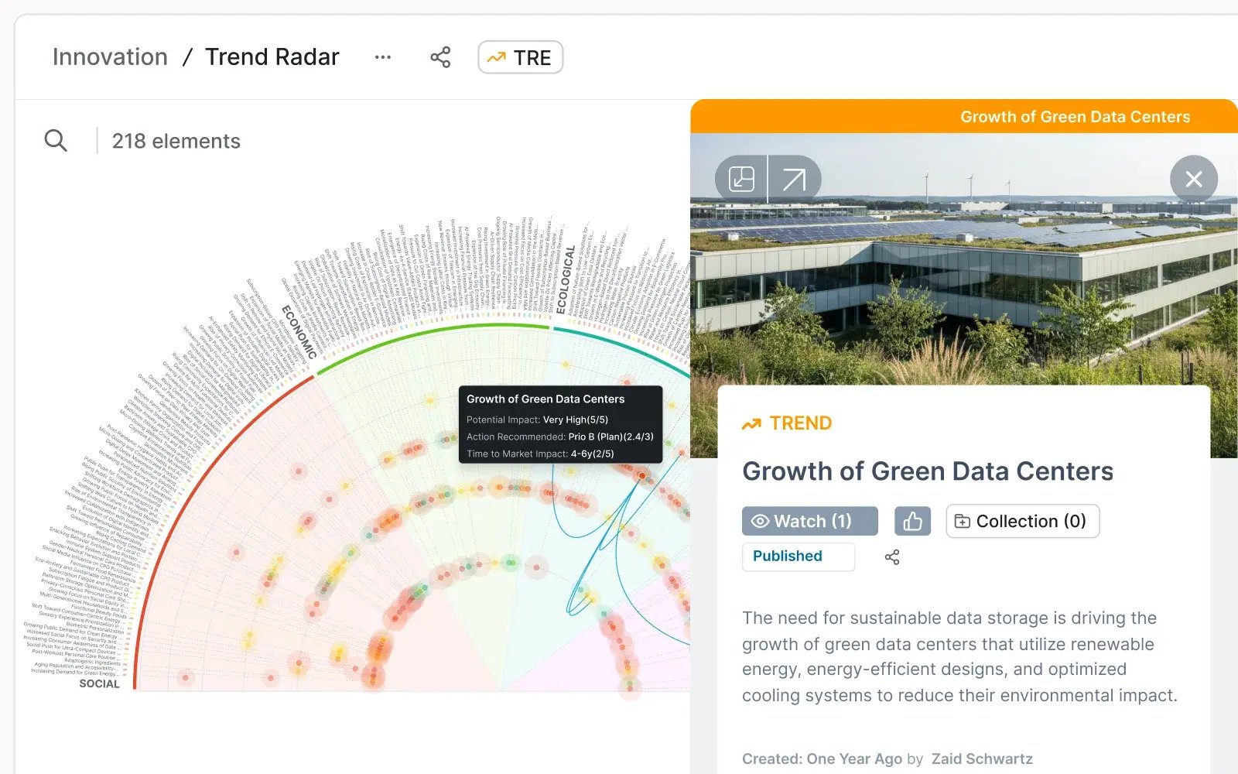Select the SOCIAL segment label on radar

(x=99, y=683)
